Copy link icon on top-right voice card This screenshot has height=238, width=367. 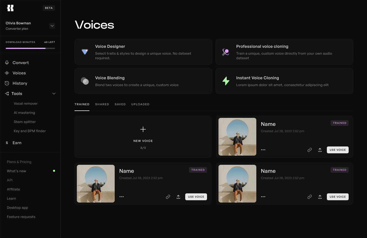(310, 150)
